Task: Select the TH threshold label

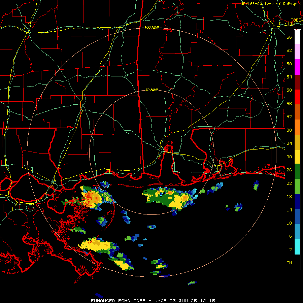Action: click(x=289, y=263)
